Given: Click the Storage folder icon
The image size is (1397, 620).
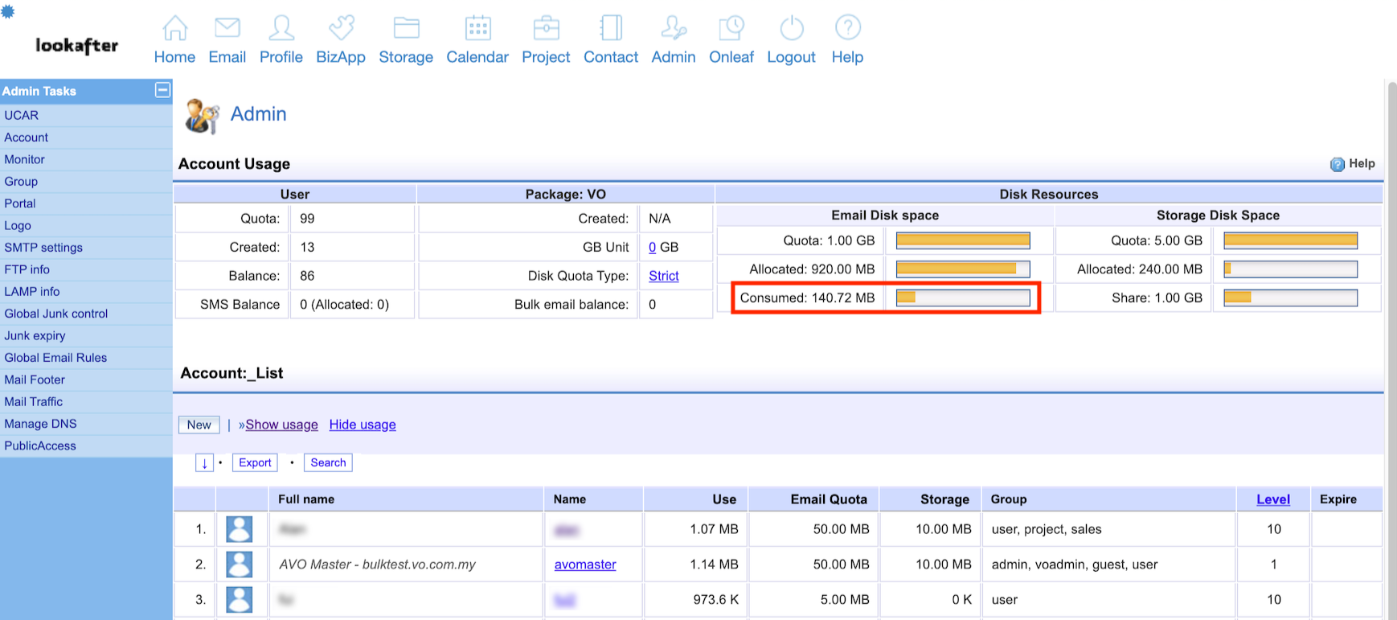Looking at the screenshot, I should [x=406, y=28].
